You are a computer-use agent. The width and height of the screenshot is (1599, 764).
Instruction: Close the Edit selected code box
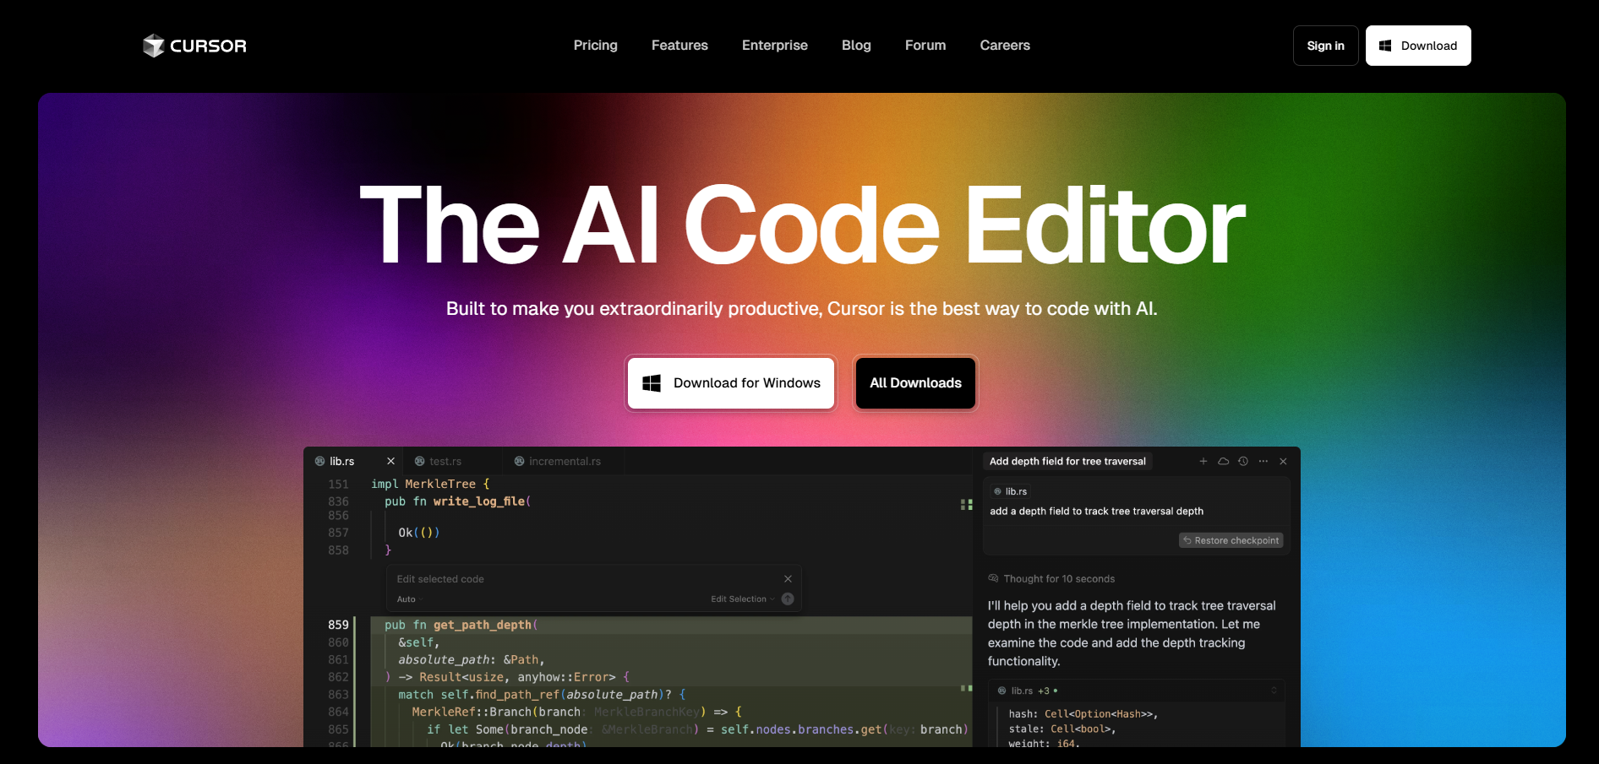pyautogui.click(x=788, y=578)
